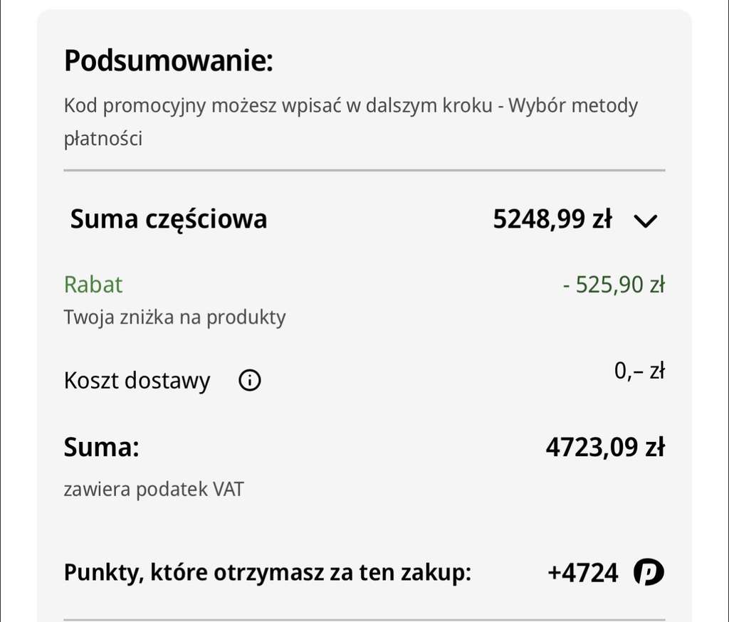Click the 0,– zł delivery cost value
This screenshot has height=622, width=729.
tap(639, 371)
